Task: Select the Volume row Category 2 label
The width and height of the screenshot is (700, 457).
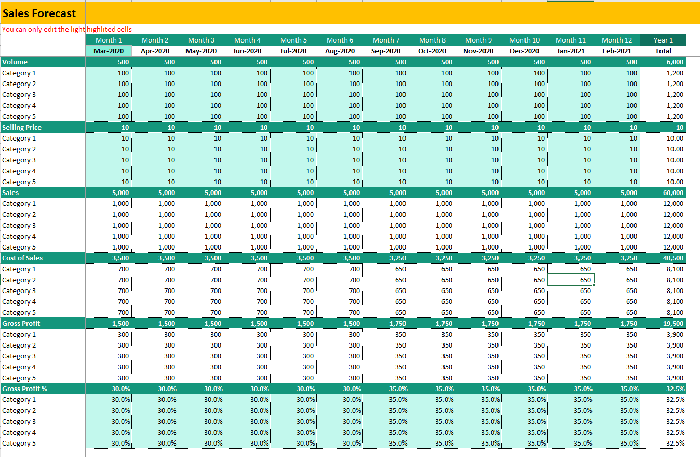Action: point(43,84)
